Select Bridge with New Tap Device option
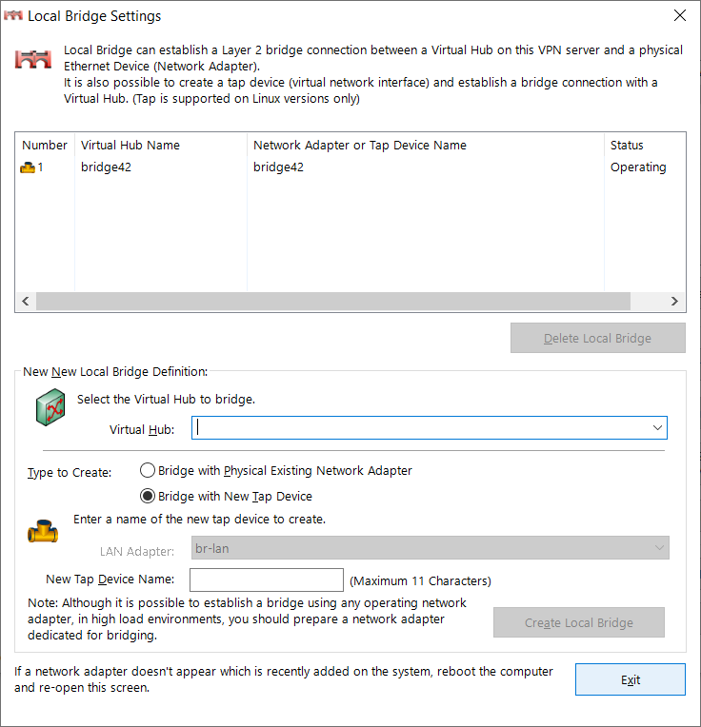Screen dimensions: 701x727 (148, 496)
